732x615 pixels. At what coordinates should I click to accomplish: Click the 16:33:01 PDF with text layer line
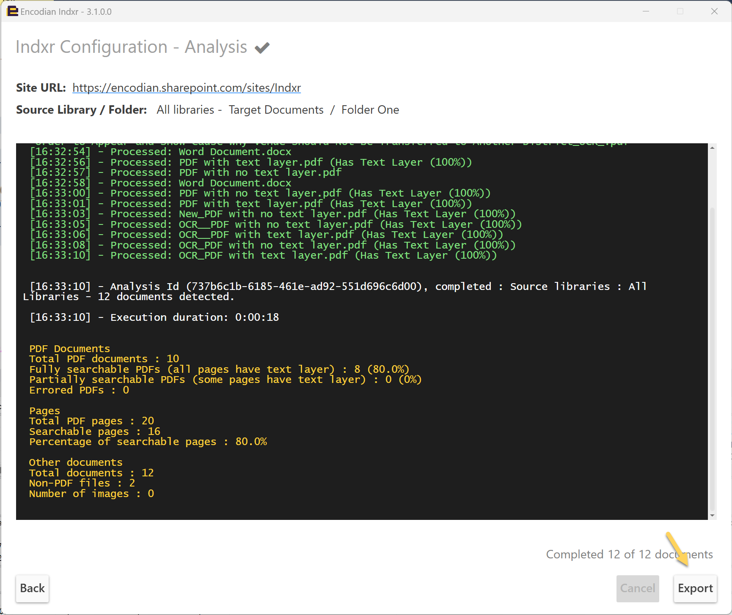(x=251, y=204)
